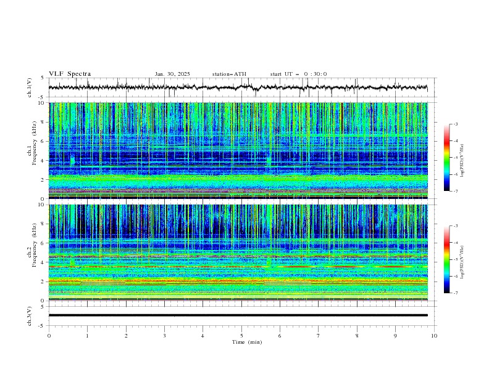Click inside the ch.1 spectrogram plot
The image size is (489, 377).
click(238, 150)
